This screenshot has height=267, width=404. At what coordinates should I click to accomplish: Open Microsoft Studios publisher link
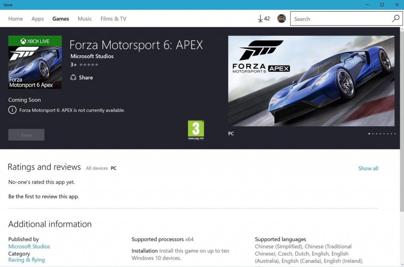click(29, 246)
